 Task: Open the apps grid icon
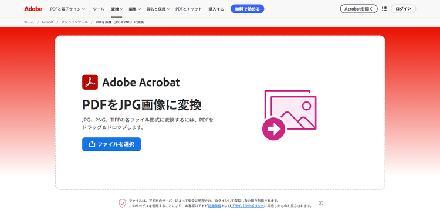384,9
